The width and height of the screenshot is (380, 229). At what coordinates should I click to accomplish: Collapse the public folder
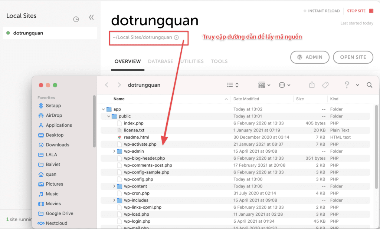[x=109, y=116]
